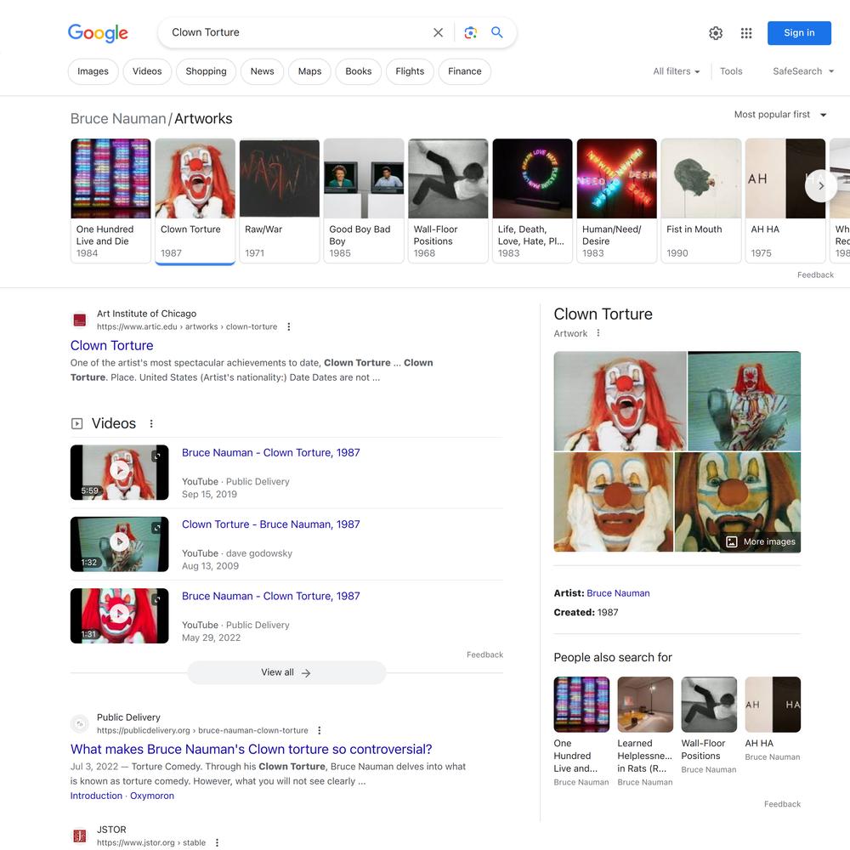Image resolution: width=850 pixels, height=850 pixels.
Task: Switch to the Images tab
Action: [x=93, y=71]
